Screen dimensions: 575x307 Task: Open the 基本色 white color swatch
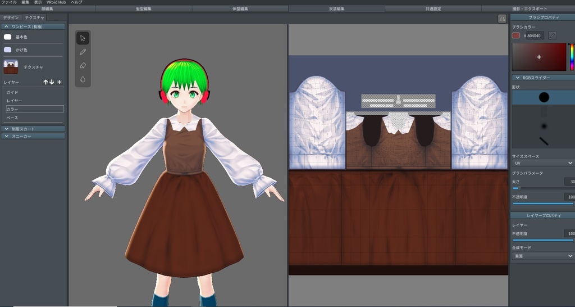(x=8, y=37)
